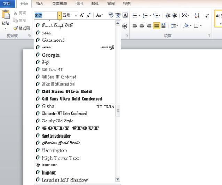Click the Shading paint bucket icon
Viewport: 222px width, 185px height.
(186, 26)
